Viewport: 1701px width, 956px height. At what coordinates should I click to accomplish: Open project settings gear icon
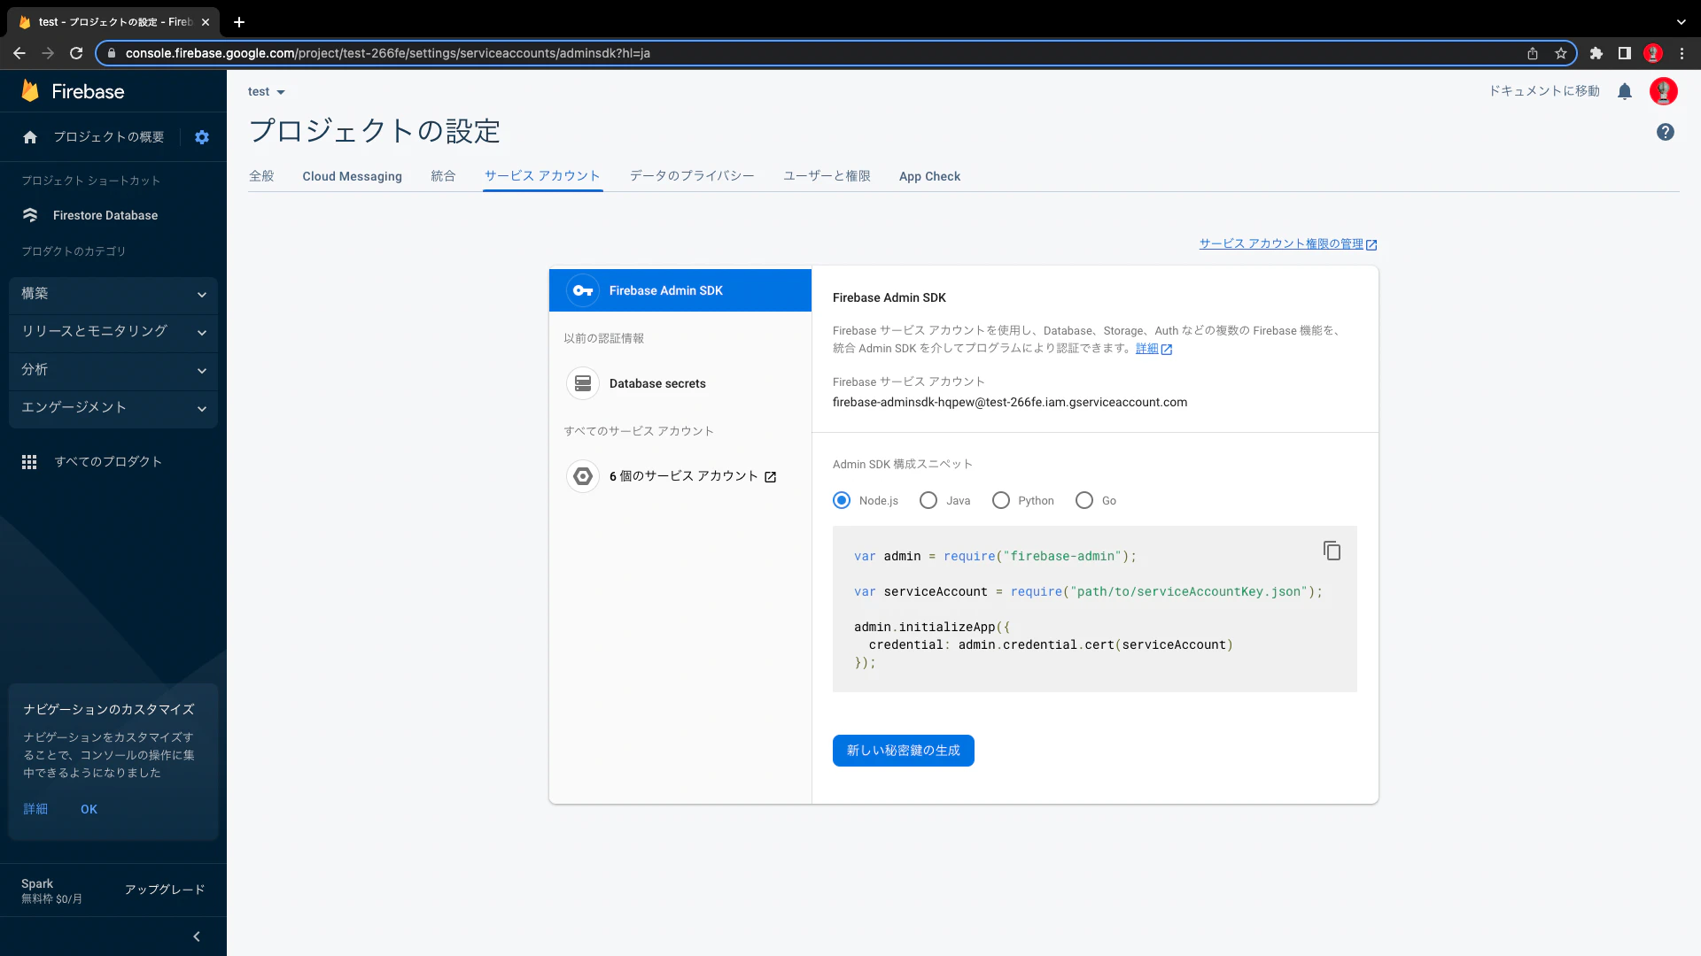click(x=202, y=137)
